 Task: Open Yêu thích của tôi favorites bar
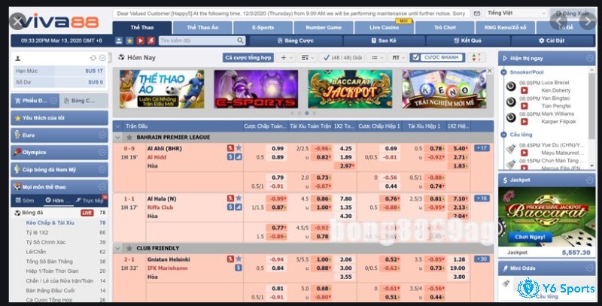[59, 118]
